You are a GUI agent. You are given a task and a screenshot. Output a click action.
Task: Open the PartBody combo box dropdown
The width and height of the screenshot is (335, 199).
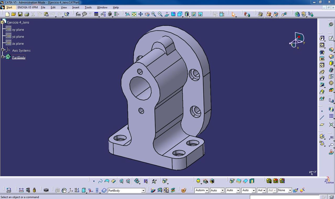point(143,190)
